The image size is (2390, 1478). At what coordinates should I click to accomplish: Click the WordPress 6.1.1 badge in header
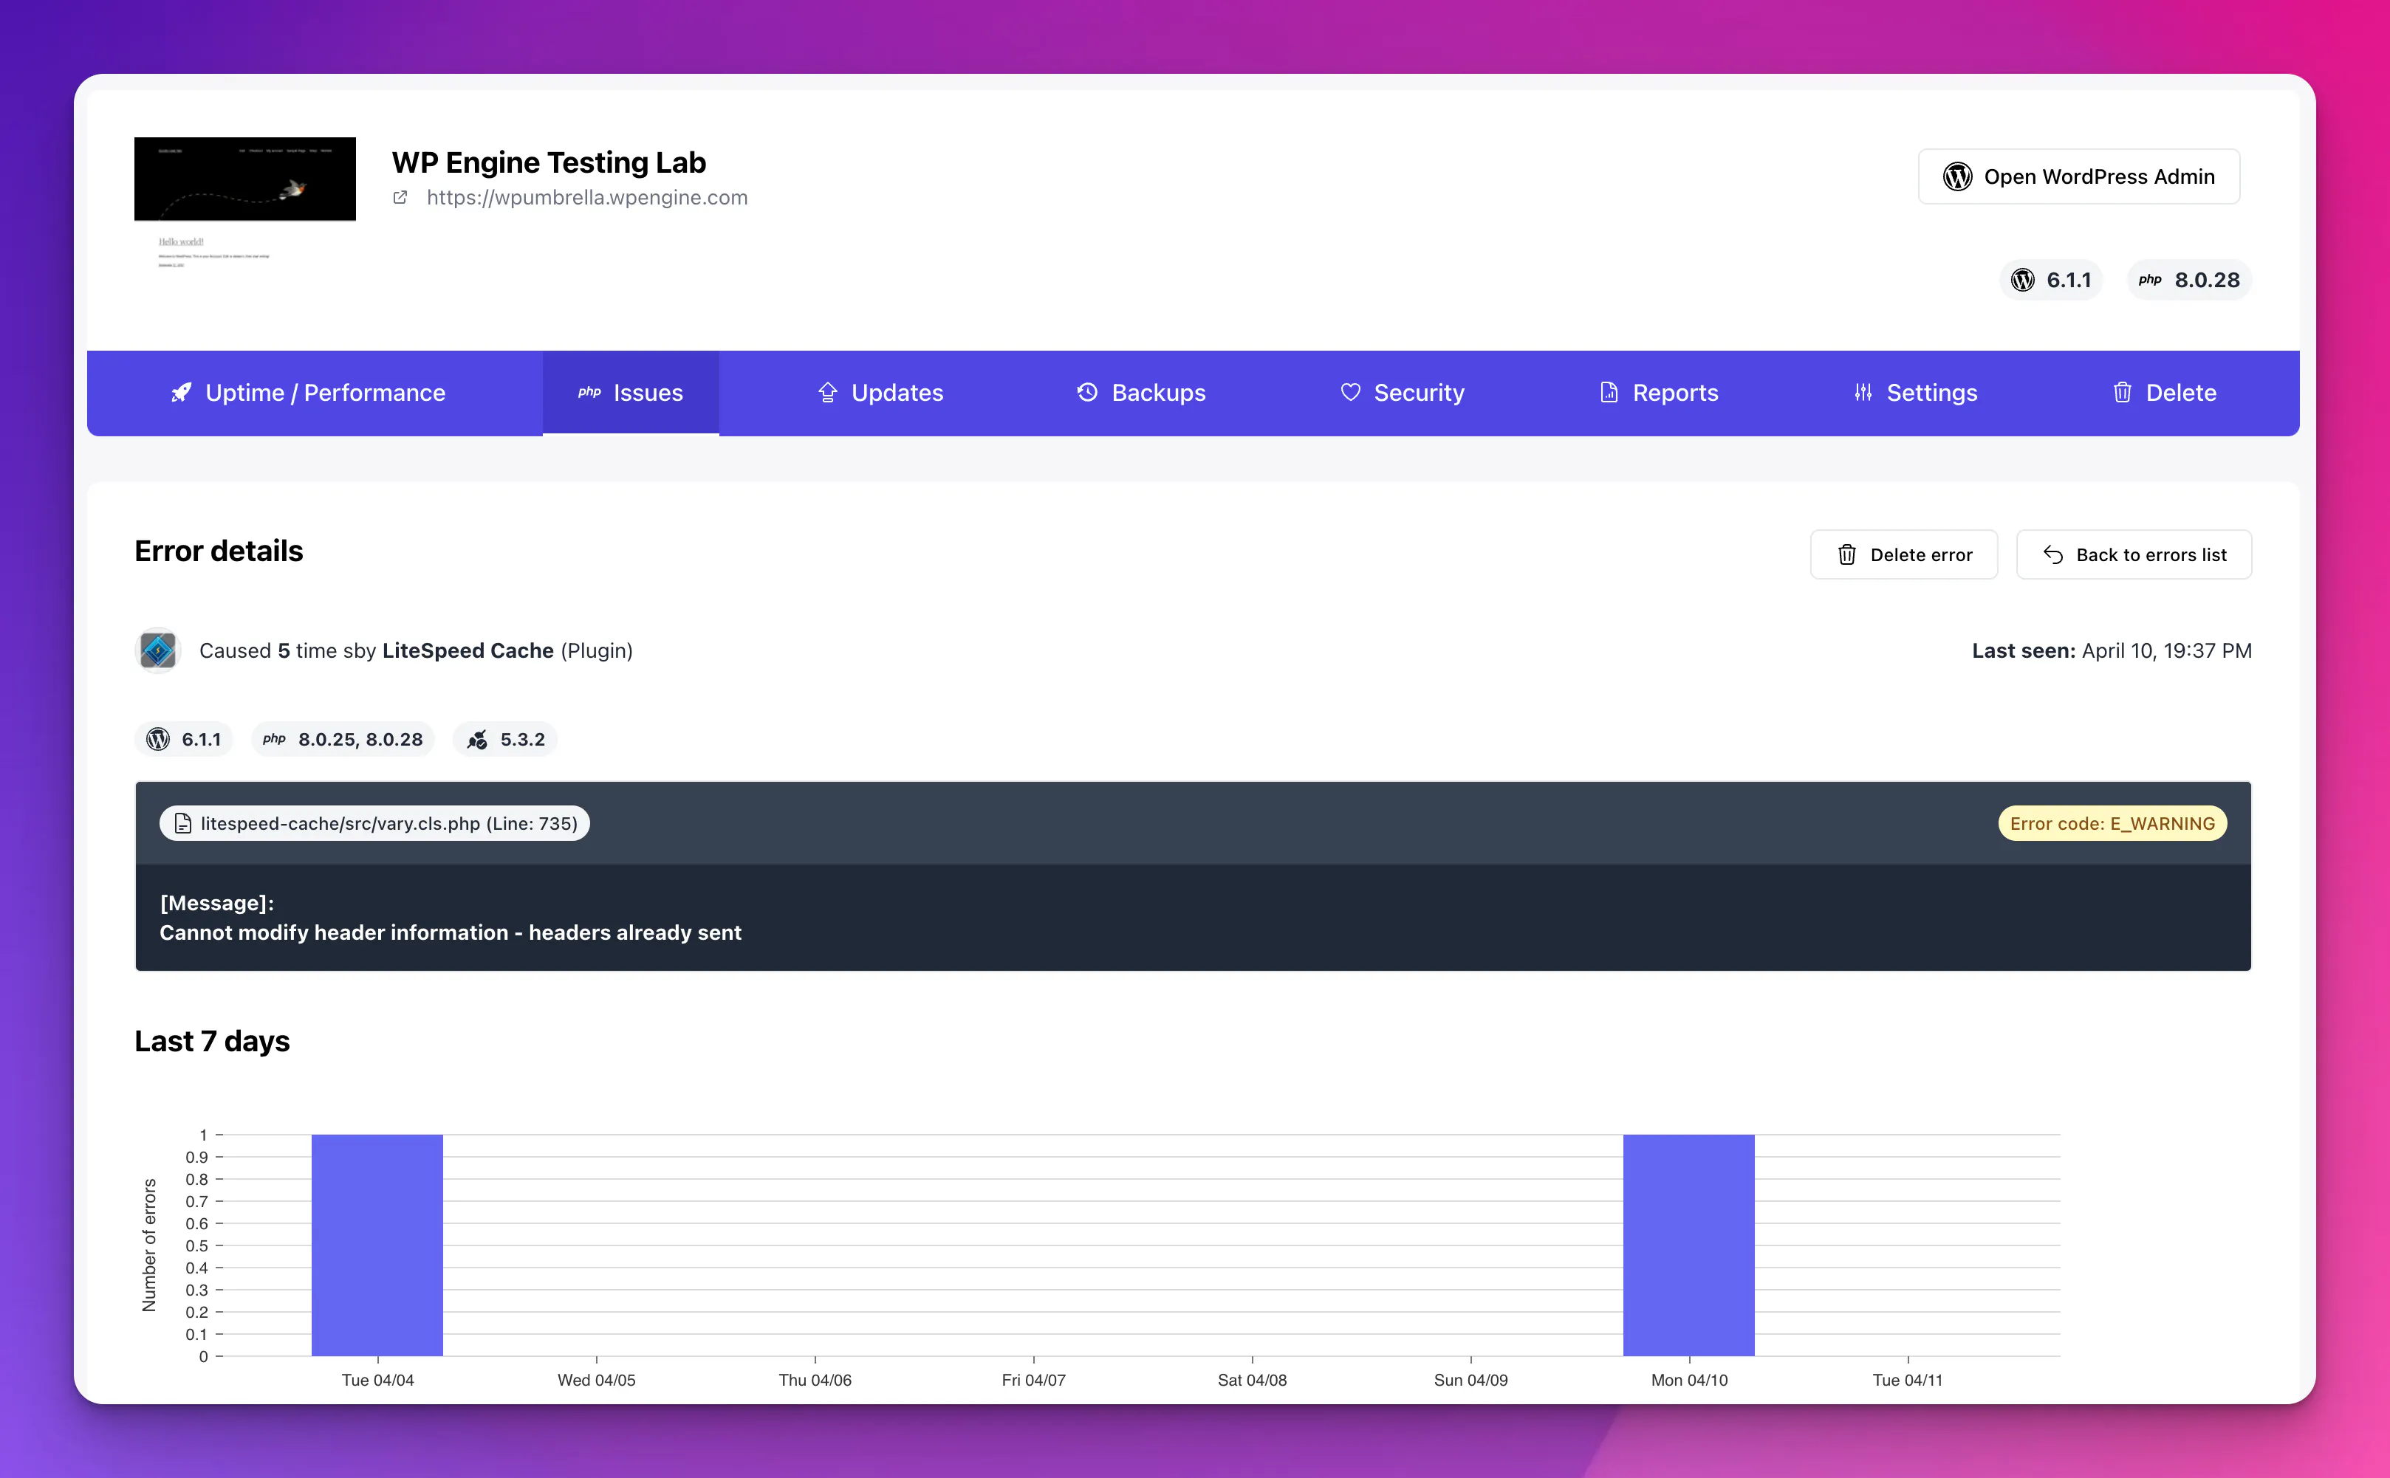point(2052,281)
